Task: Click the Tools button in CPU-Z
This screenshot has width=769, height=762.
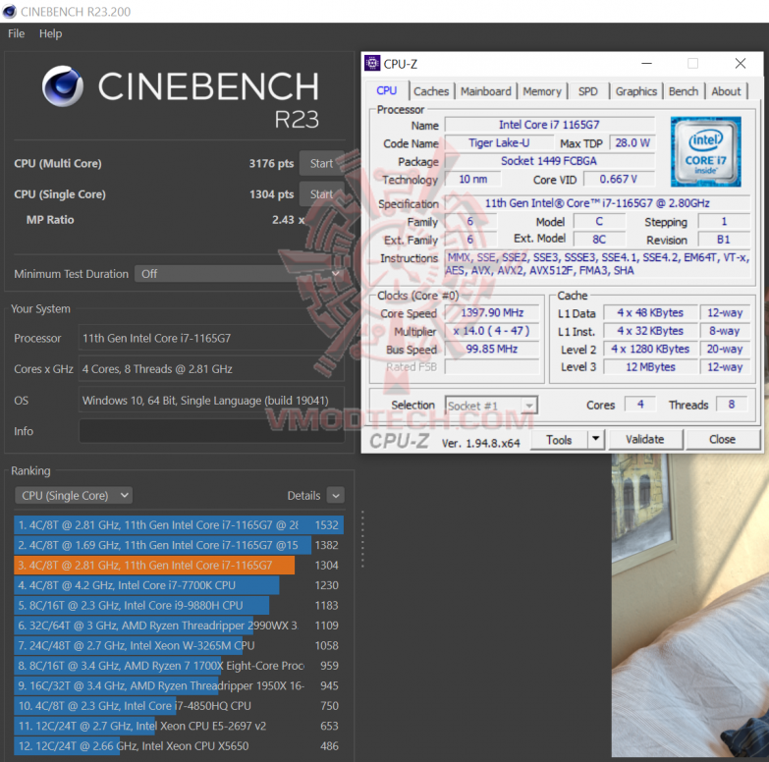Action: (559, 439)
